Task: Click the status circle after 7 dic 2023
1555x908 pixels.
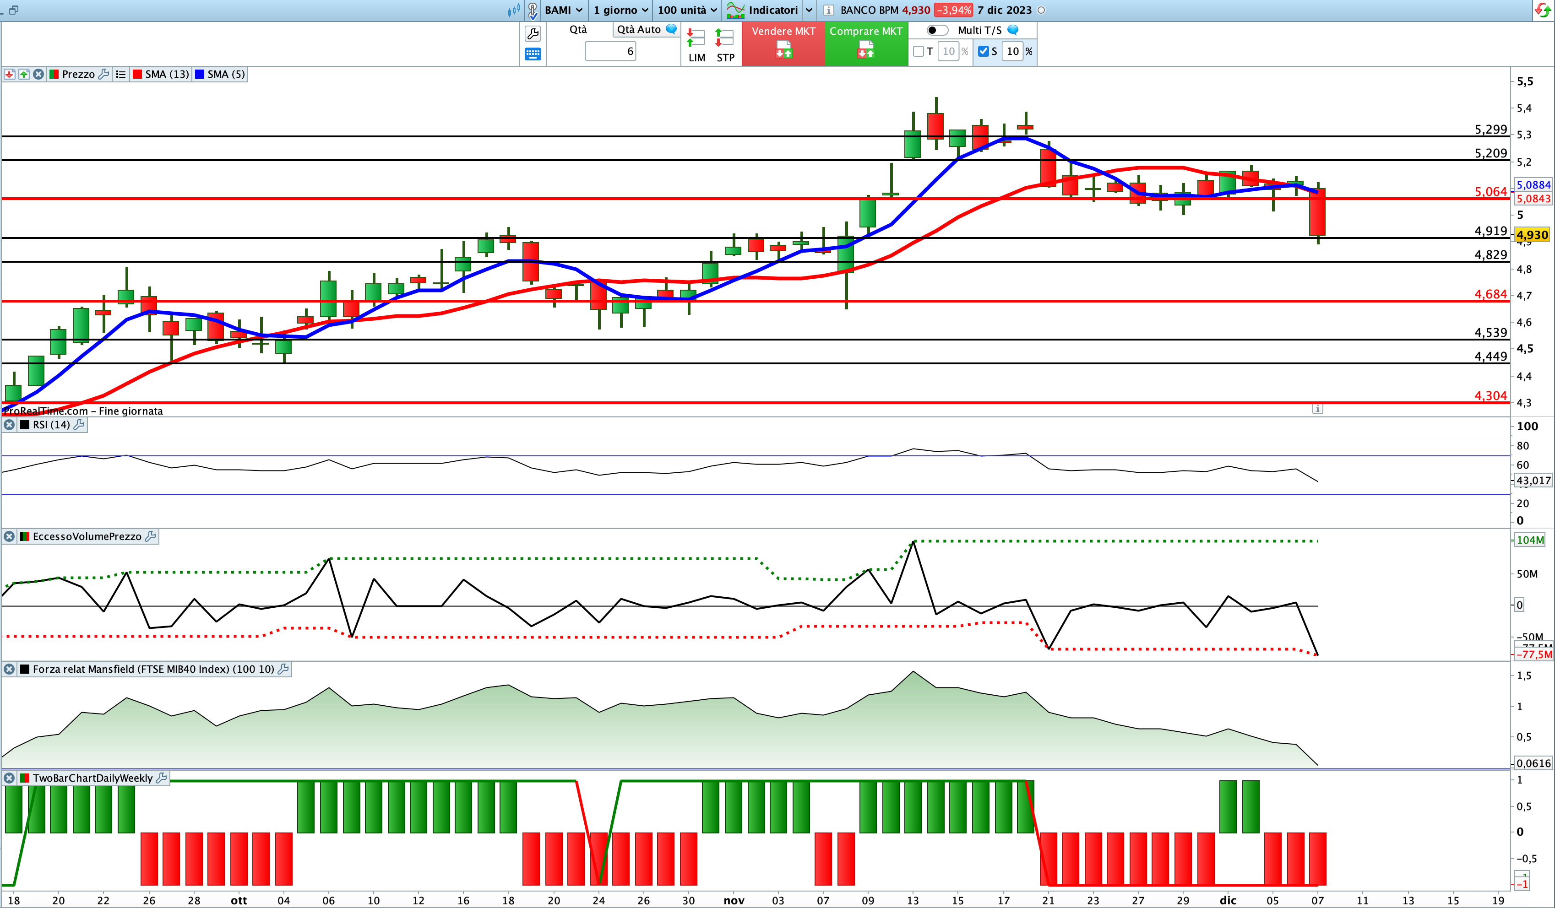Action: [x=1042, y=10]
